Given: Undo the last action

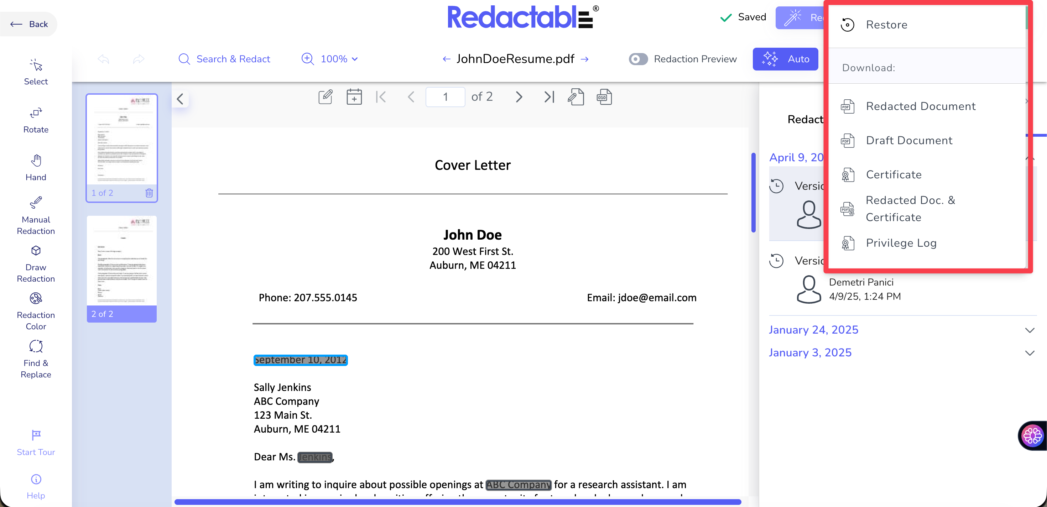Looking at the screenshot, I should click(x=103, y=59).
